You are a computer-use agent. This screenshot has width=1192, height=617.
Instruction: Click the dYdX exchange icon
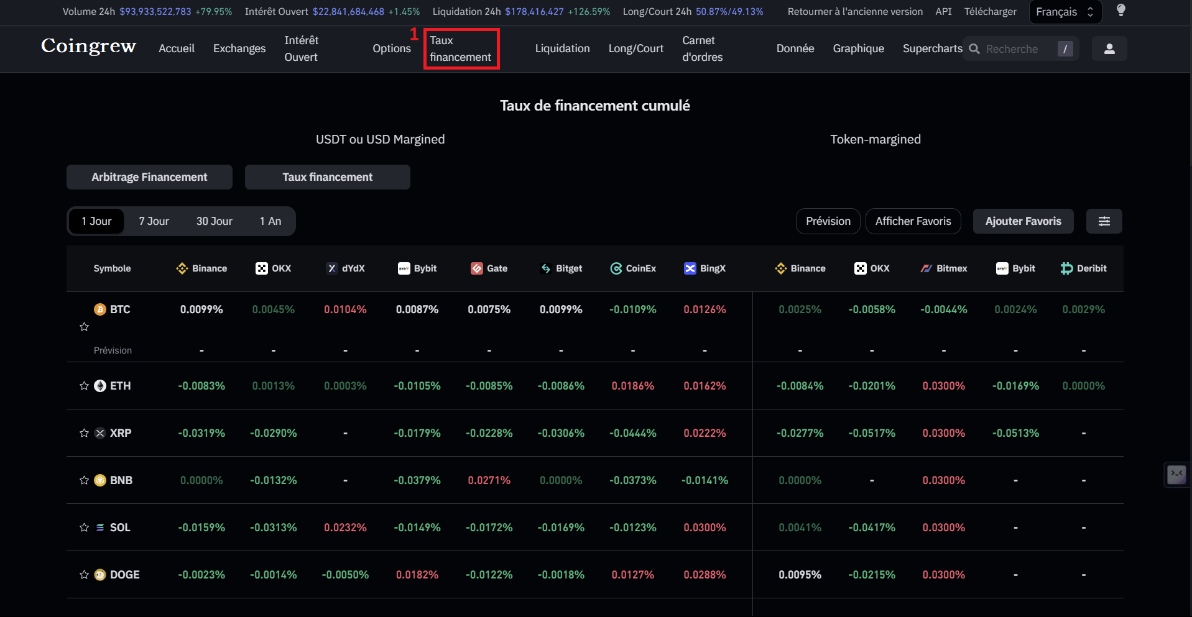[x=330, y=268]
